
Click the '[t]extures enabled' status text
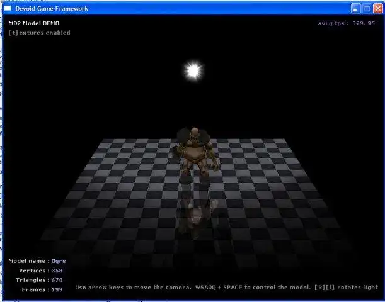(39, 33)
